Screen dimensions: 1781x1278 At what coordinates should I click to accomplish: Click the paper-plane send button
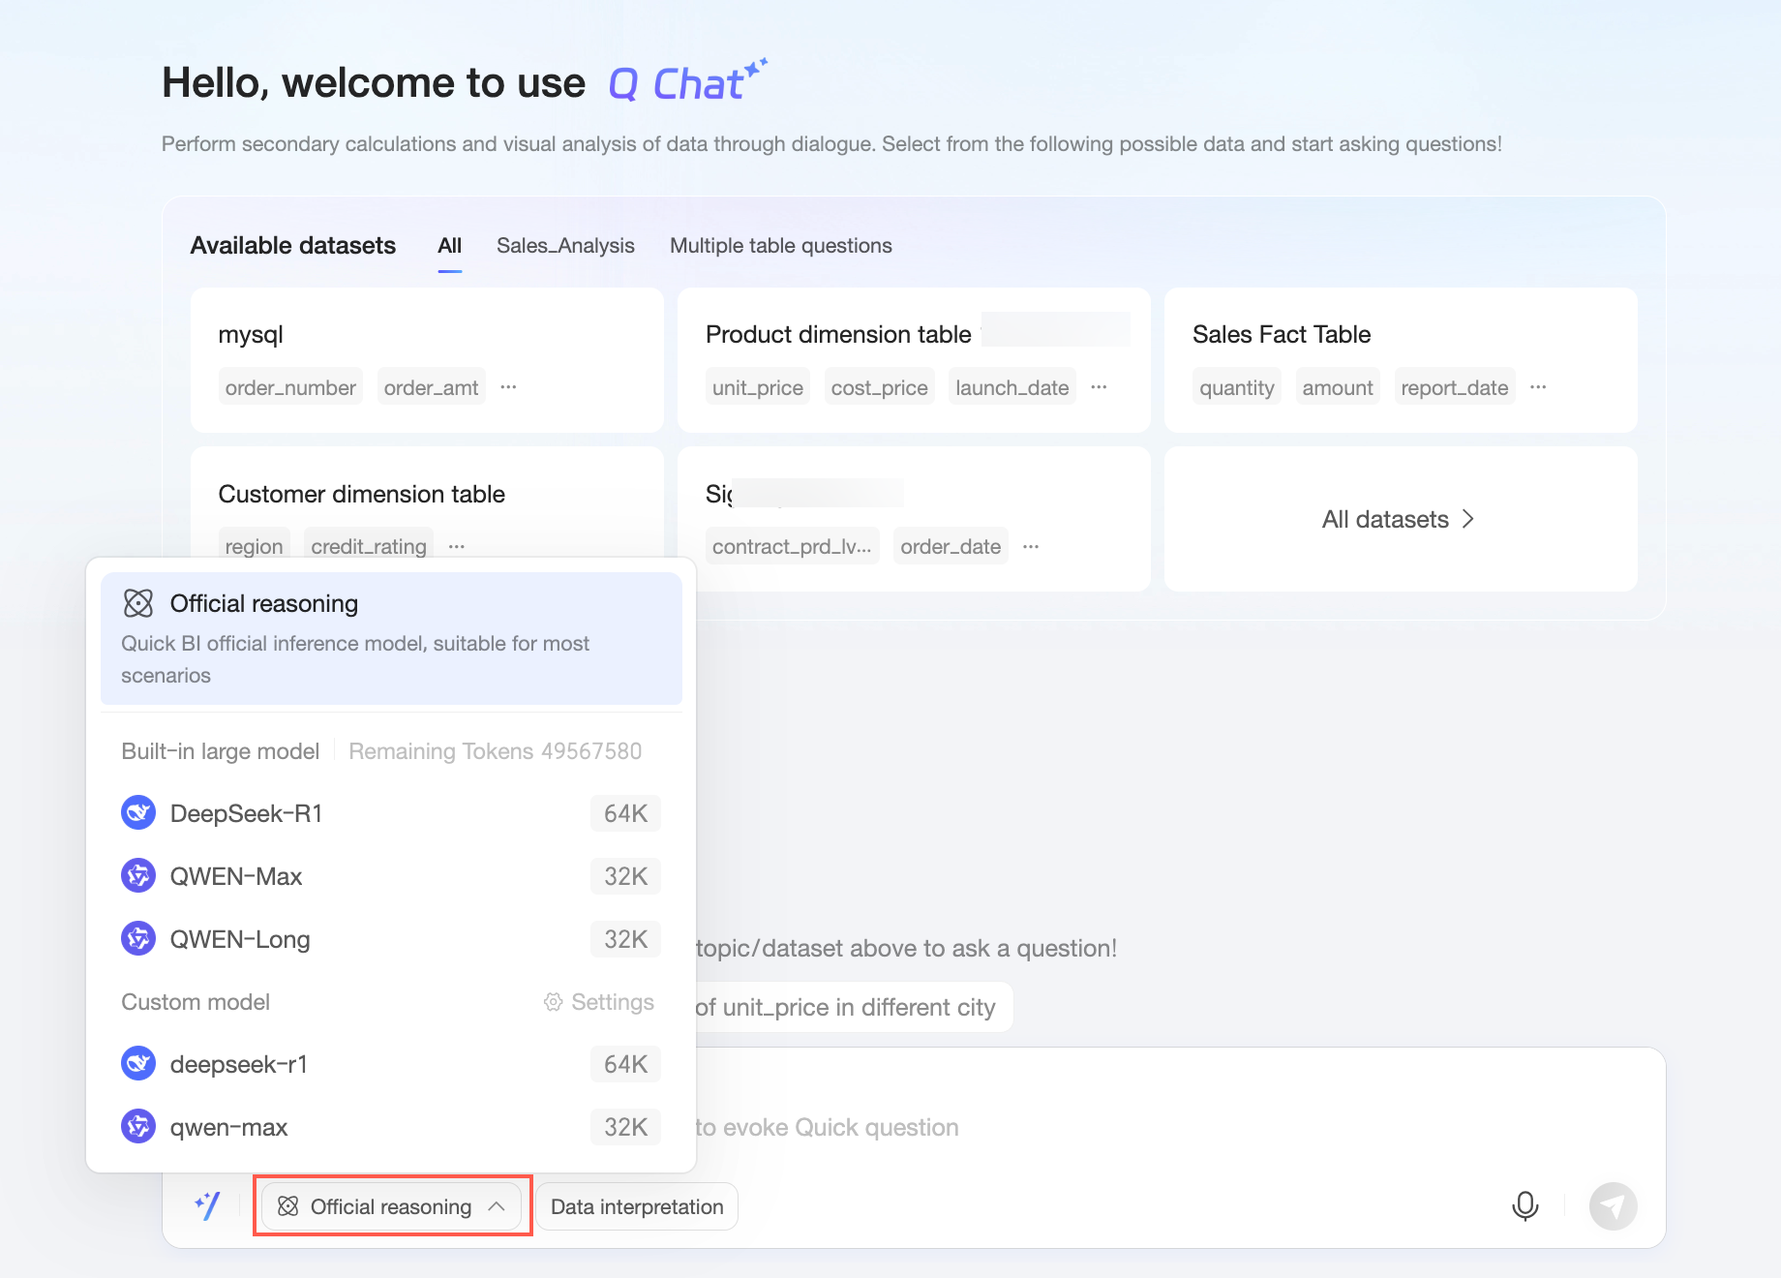(x=1614, y=1206)
